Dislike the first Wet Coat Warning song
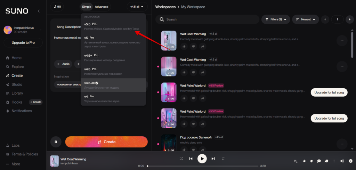 tap(193, 46)
